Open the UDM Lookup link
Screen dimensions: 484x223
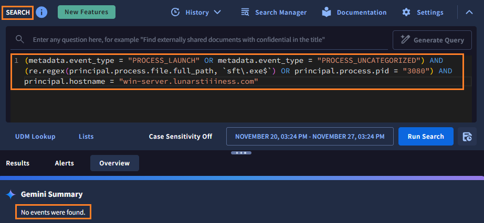click(35, 136)
